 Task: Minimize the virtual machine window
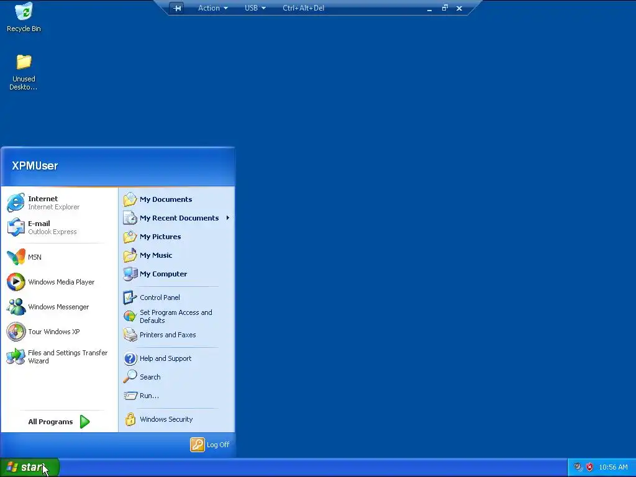click(x=429, y=9)
